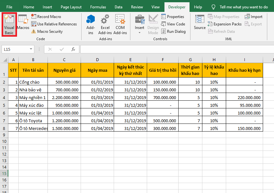Select the orange Nguyên giá header cell
This screenshot has height=193, width=274.
(x=64, y=70)
